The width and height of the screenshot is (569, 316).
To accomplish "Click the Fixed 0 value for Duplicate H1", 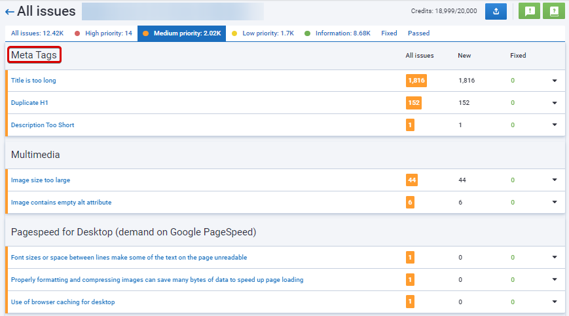I will pos(513,103).
